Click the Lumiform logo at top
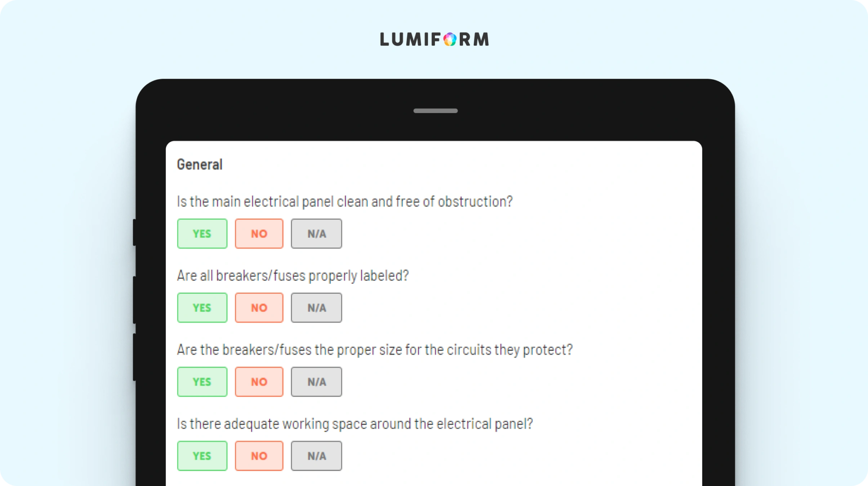The image size is (868, 486). click(x=434, y=39)
